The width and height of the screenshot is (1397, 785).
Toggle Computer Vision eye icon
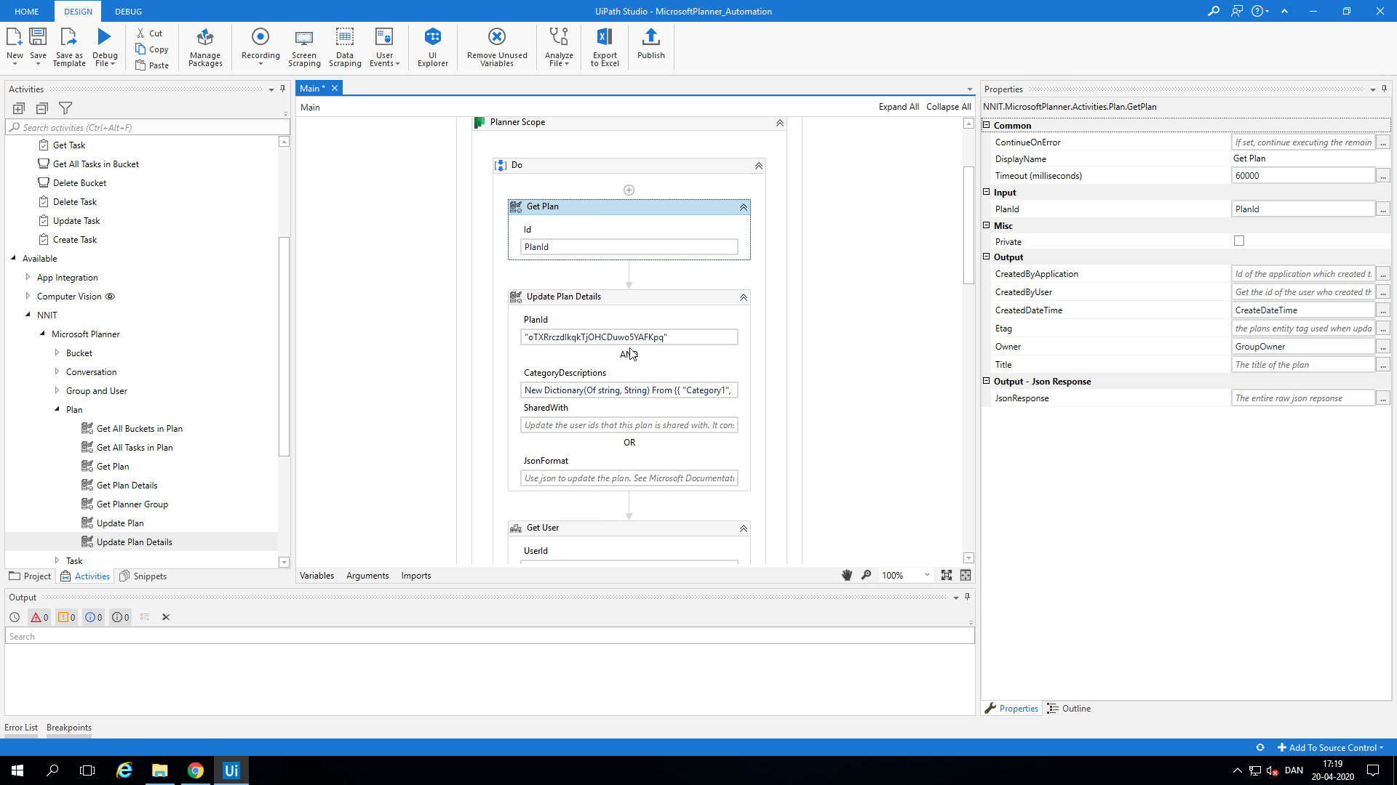point(110,297)
